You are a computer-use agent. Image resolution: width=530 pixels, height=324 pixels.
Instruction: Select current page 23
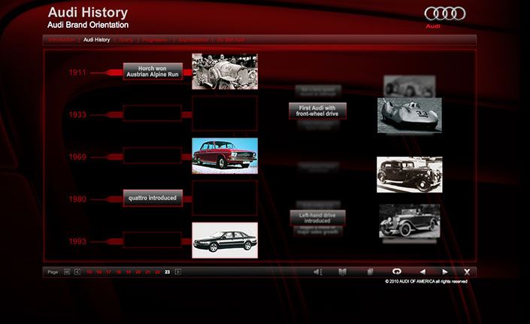pyautogui.click(x=168, y=272)
